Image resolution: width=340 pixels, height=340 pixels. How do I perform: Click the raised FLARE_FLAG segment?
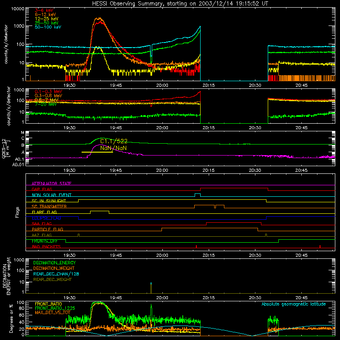99,211
